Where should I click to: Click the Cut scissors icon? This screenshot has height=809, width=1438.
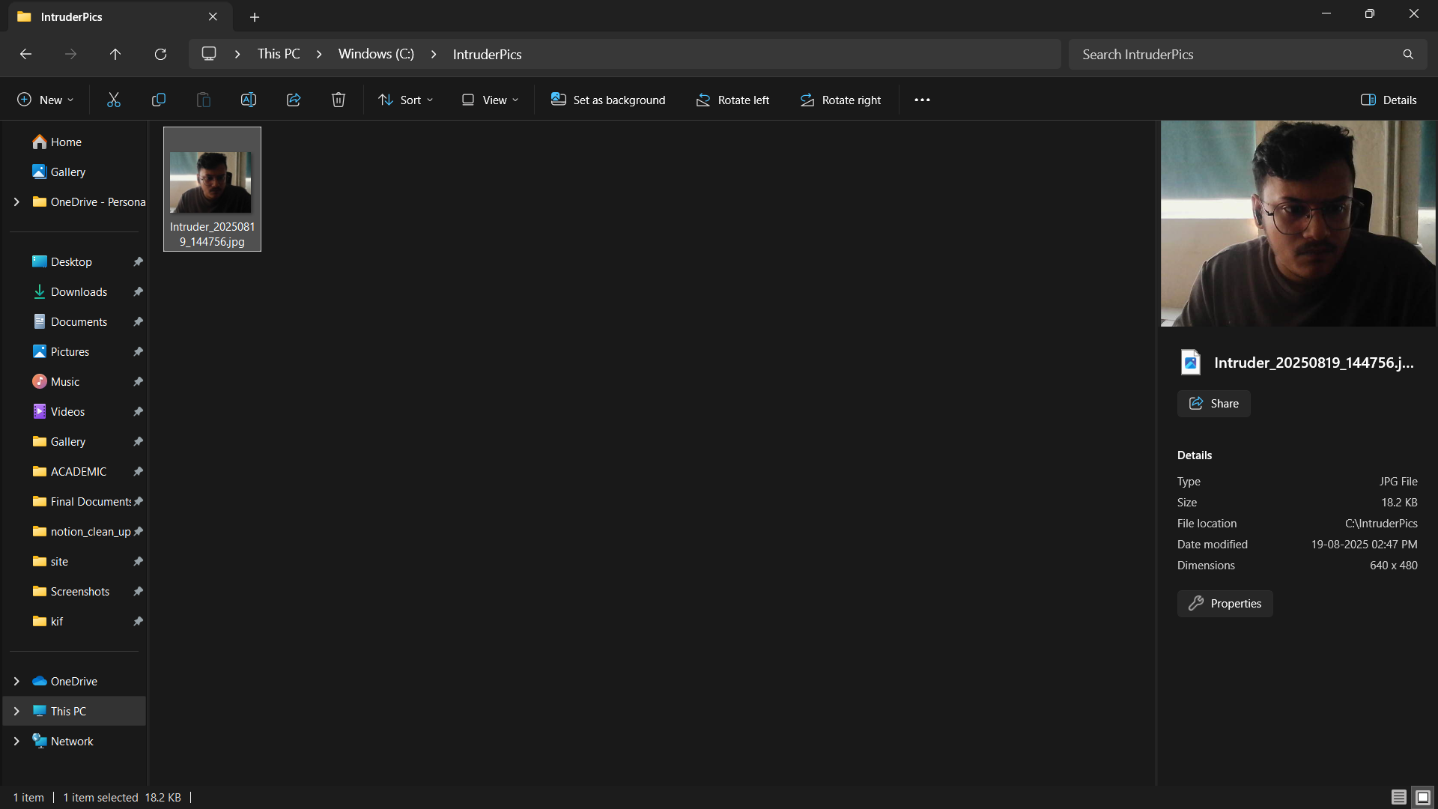[x=114, y=100]
